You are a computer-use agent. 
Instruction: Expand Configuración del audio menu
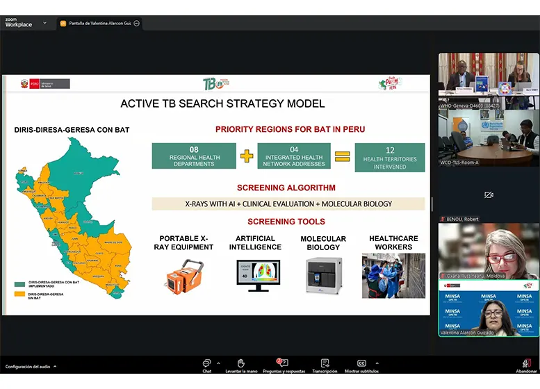[x=55, y=367]
